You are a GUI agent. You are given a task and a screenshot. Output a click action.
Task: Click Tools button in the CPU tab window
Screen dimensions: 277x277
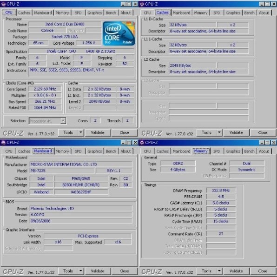68,132
